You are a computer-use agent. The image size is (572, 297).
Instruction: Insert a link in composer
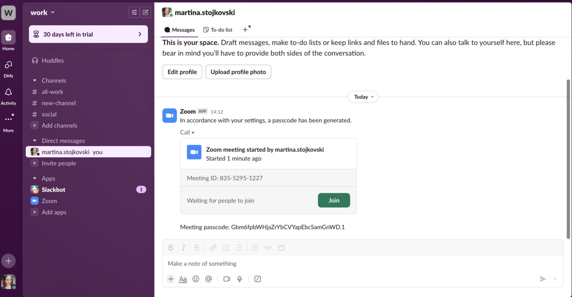213,247
